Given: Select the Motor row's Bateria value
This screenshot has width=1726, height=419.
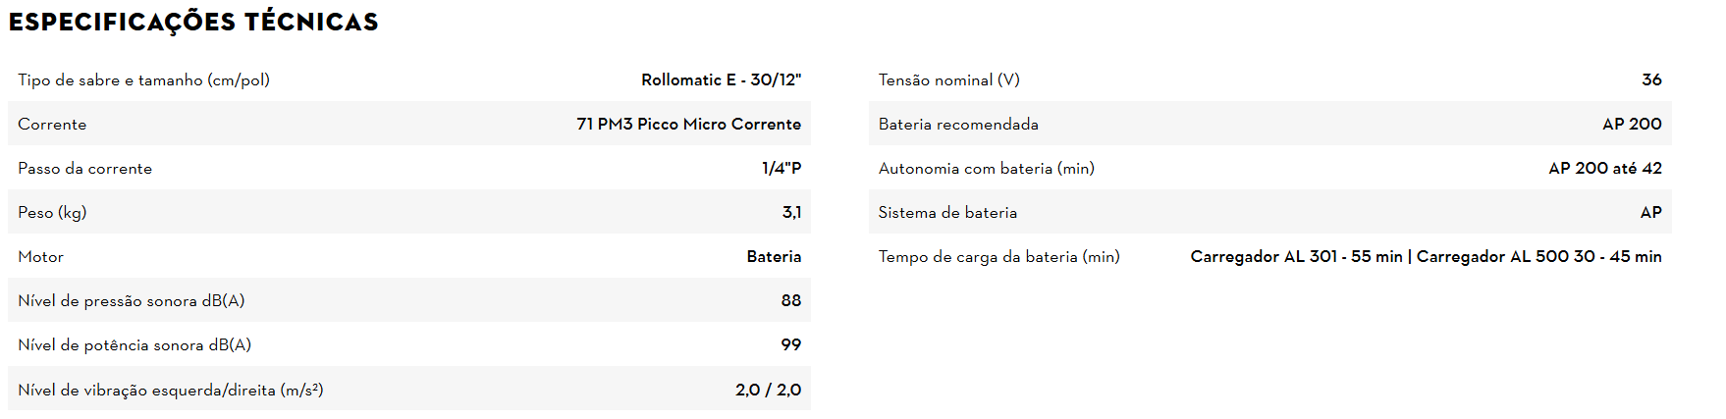Looking at the screenshot, I should point(774,256).
